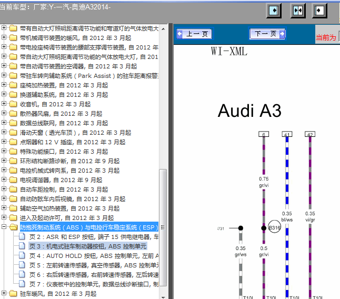Open 页 3 : 机电式驻车制动器按钮 page
This screenshot has height=299, width=340.
88,246
